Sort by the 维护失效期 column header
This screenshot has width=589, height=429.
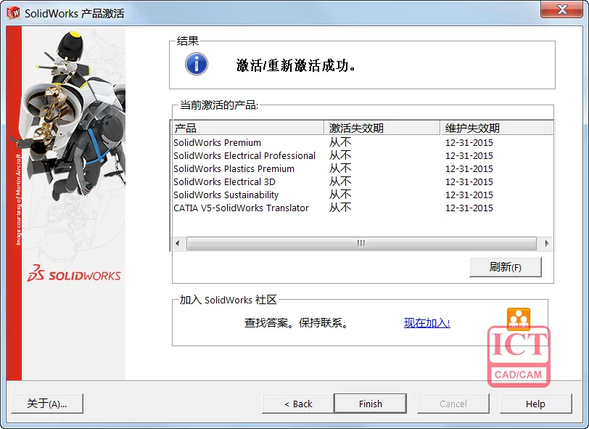point(497,128)
